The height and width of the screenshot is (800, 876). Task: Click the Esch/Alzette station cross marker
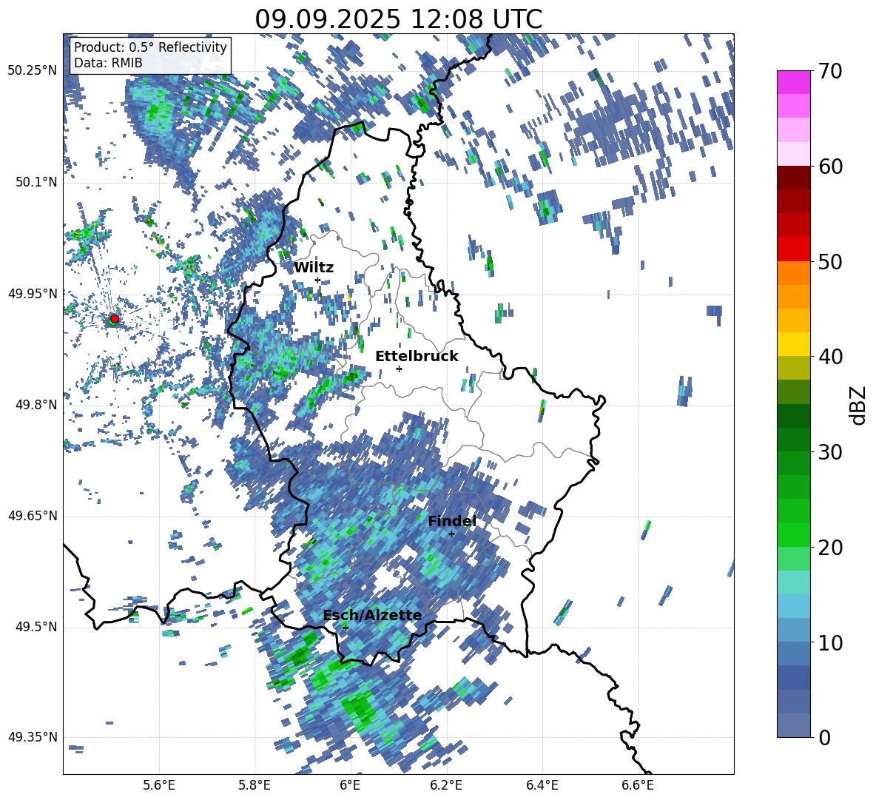coord(346,628)
